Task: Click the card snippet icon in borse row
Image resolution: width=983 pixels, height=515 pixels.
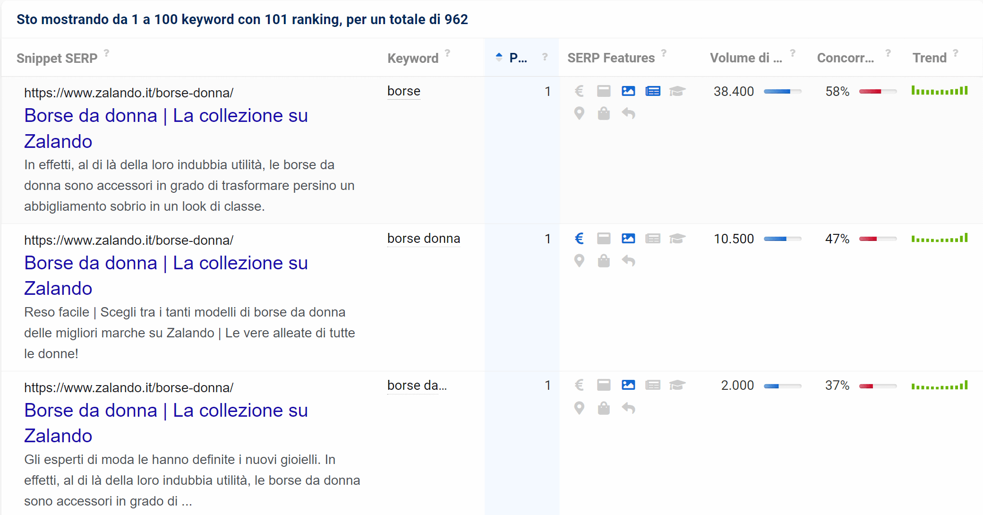Action: pyautogui.click(x=604, y=91)
